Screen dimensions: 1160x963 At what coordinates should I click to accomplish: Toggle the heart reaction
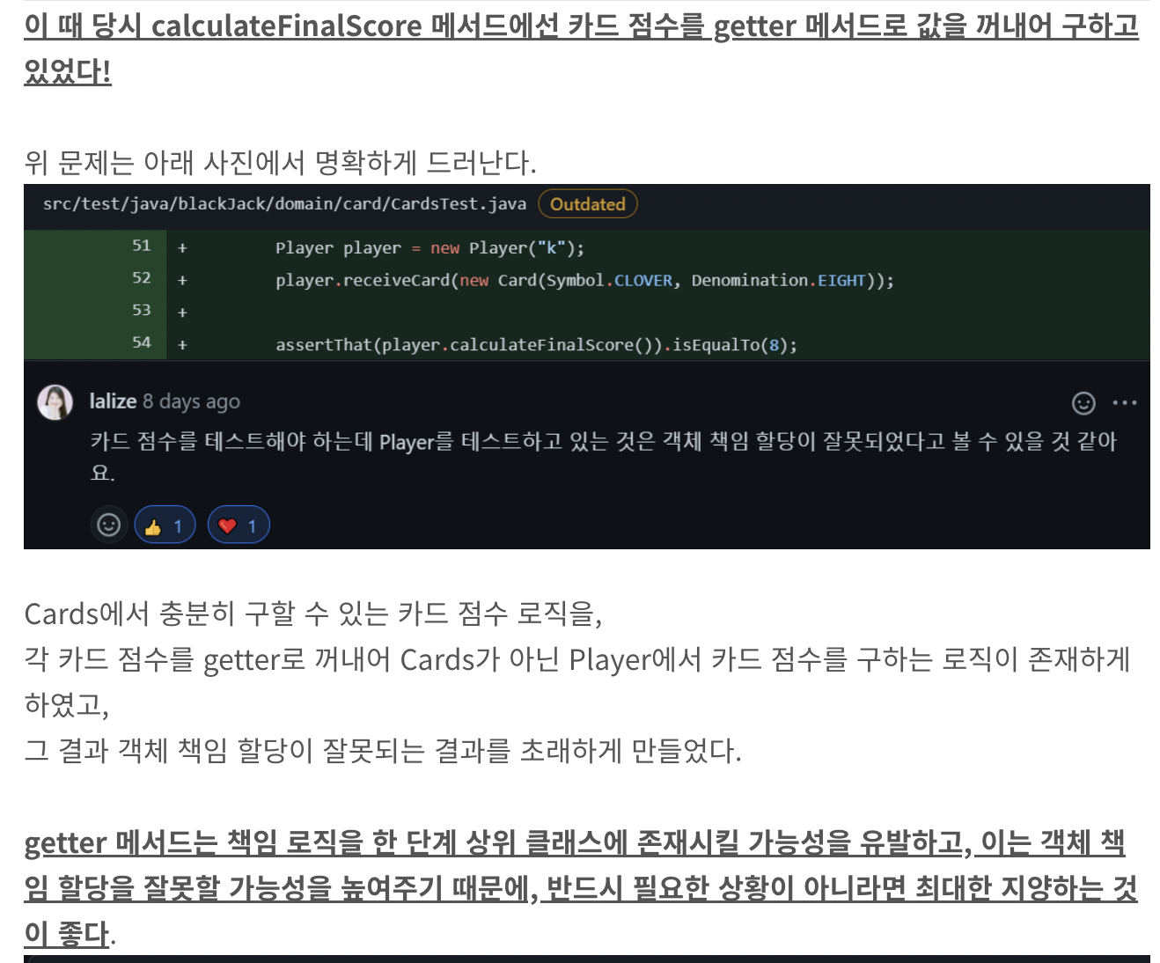pos(239,526)
